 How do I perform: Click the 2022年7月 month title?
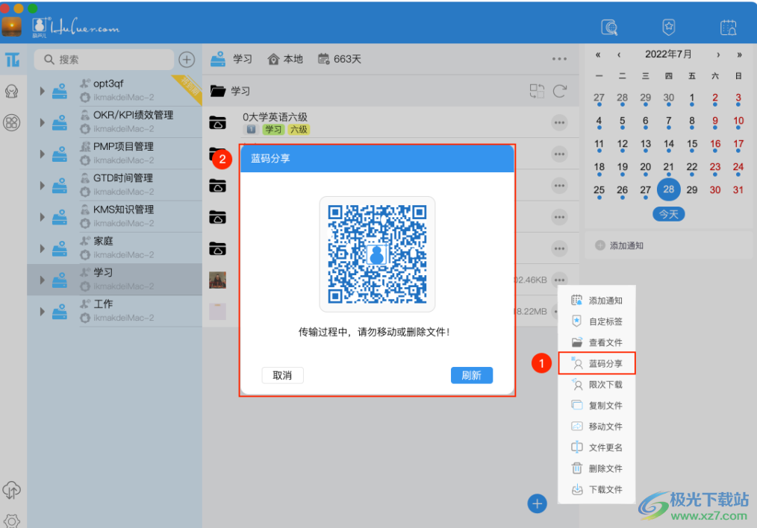click(669, 54)
